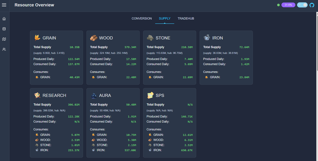
Task: Click the green status indicator dot
Action: pos(278,5)
